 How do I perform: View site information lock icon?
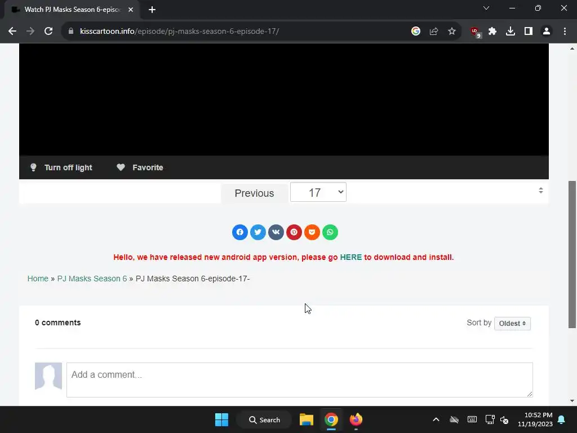click(x=71, y=32)
